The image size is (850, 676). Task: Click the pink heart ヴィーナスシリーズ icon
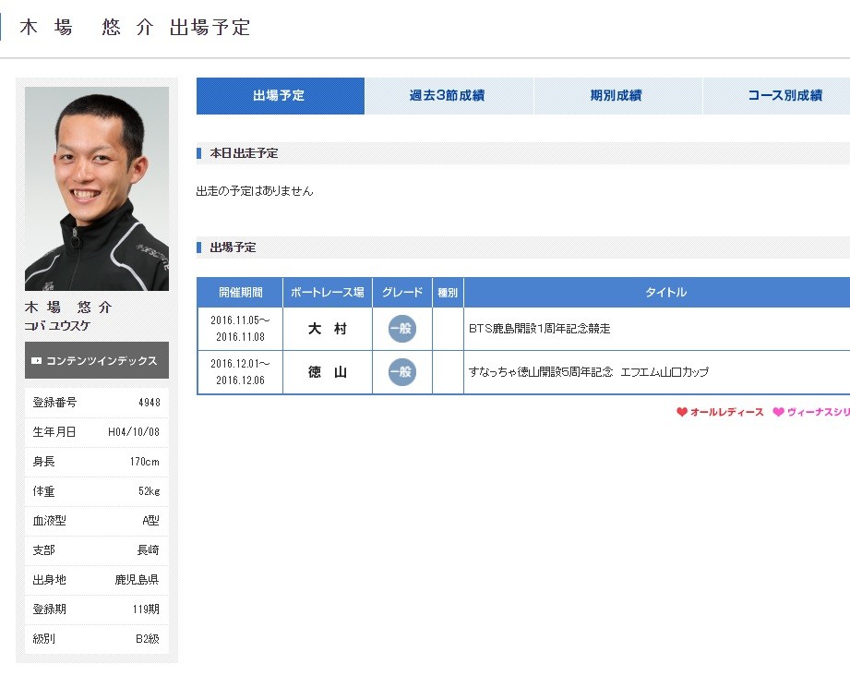pyautogui.click(x=778, y=412)
